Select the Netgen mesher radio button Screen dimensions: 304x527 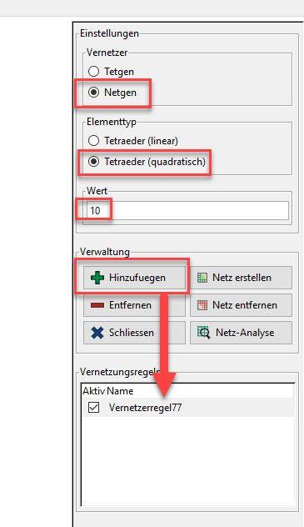click(x=93, y=92)
